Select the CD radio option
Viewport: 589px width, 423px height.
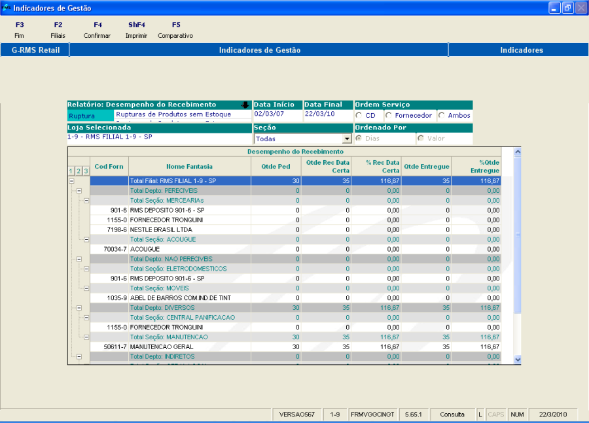tap(359, 116)
